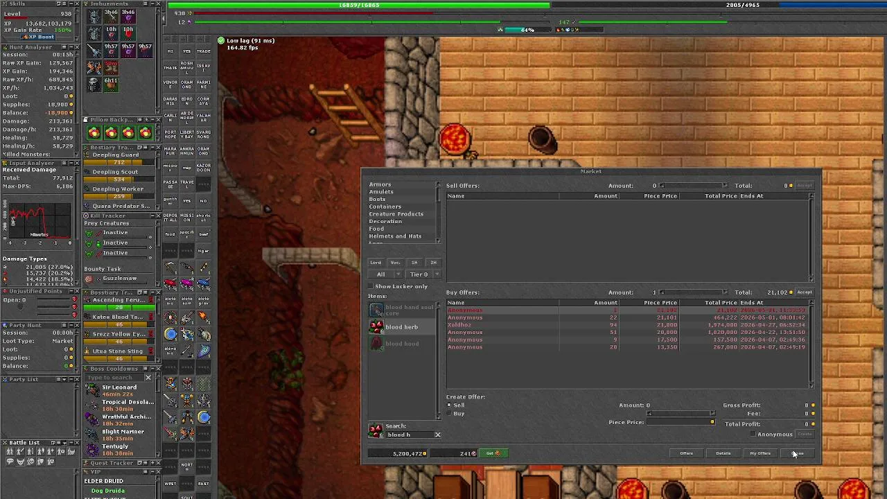Select the blood hand soul core item

402,310
